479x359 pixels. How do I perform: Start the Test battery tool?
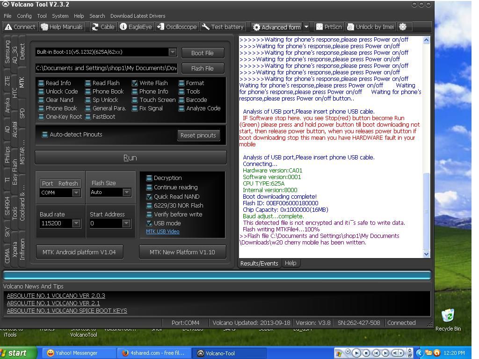(223, 27)
